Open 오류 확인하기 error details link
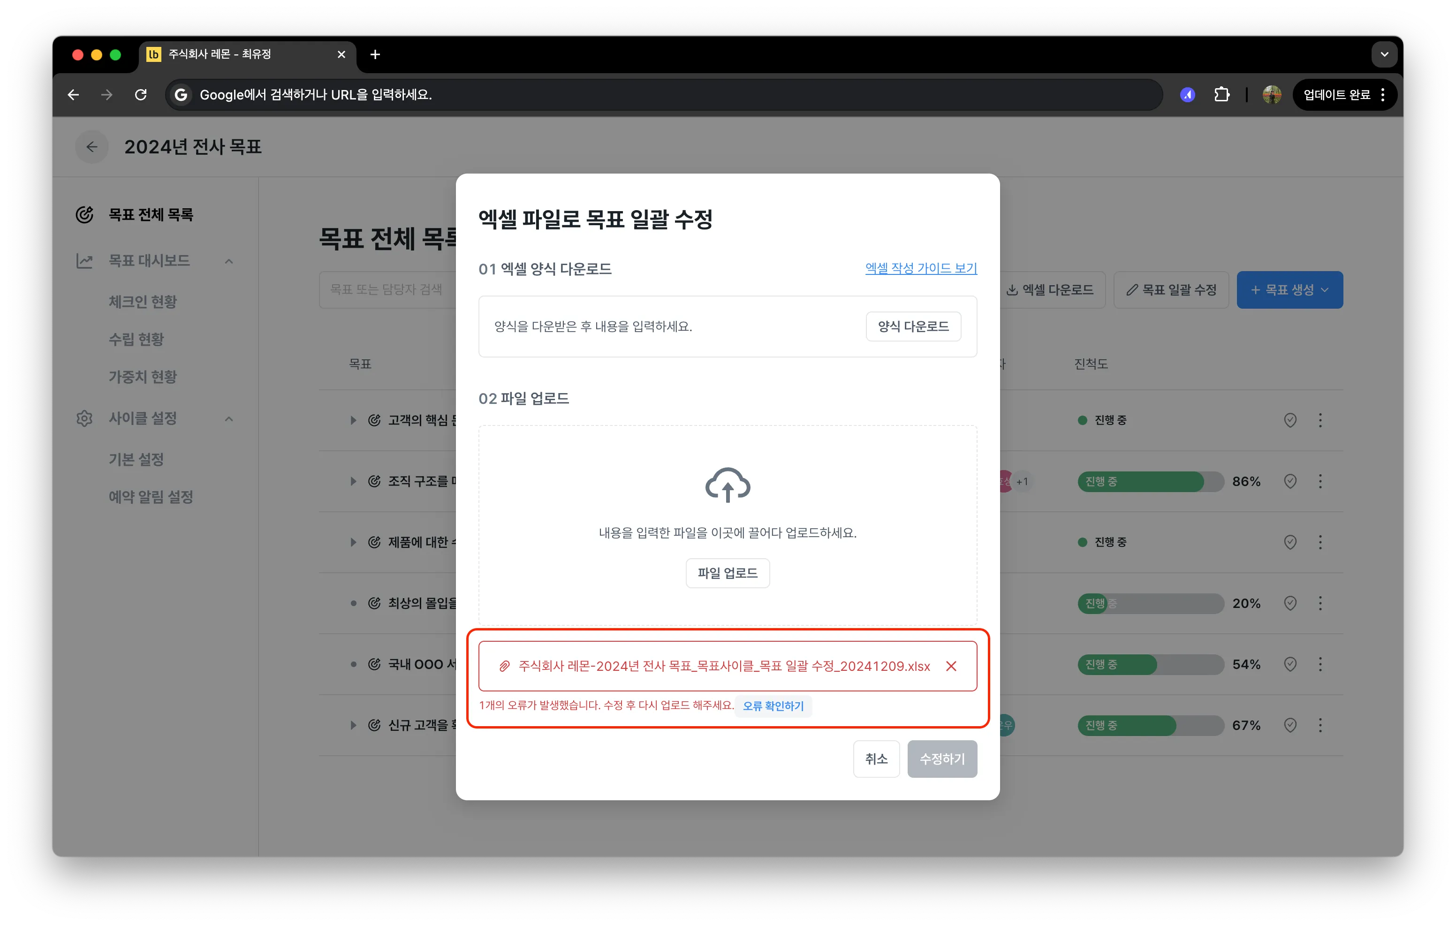 tap(773, 706)
